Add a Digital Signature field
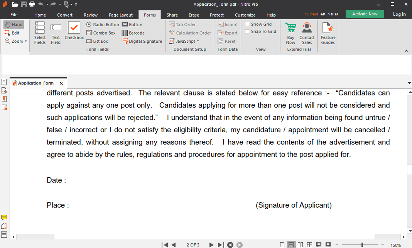Image resolution: width=412 pixels, height=248 pixels. (142, 42)
